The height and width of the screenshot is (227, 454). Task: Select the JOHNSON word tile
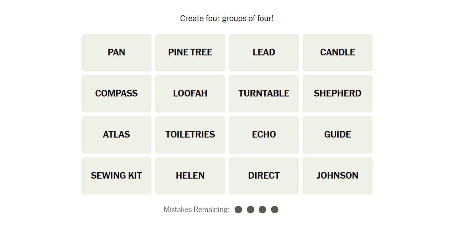tap(337, 176)
